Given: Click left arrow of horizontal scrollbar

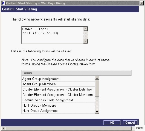Looking at the screenshot, I should pos(3,128).
